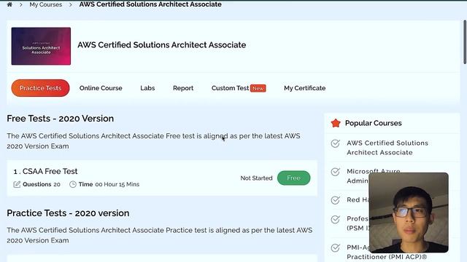
Task: Go to My Certificate tab
Action: click(305, 88)
